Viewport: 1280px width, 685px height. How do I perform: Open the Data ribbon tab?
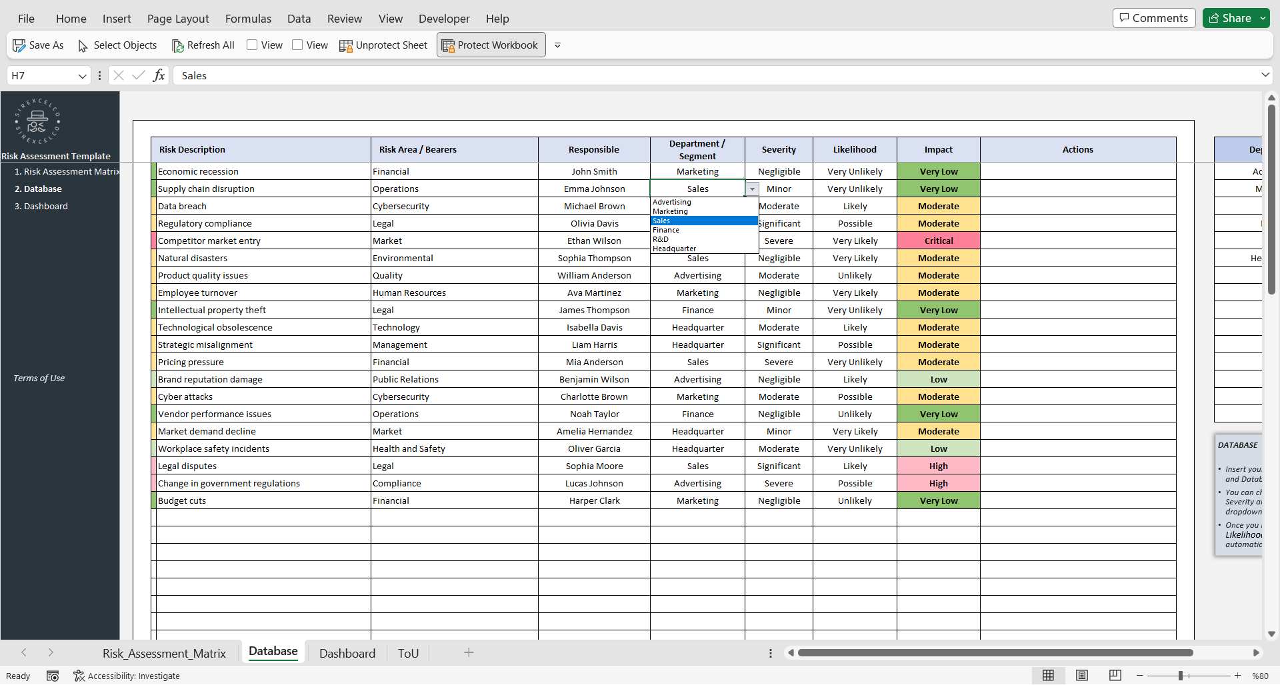click(299, 19)
